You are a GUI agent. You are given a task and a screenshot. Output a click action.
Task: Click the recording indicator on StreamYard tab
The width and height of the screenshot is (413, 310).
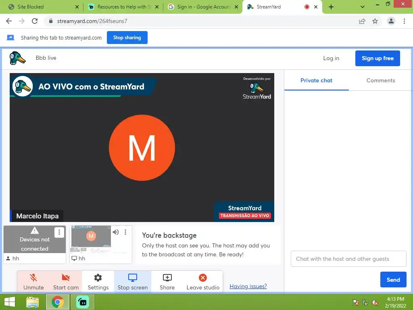pyautogui.click(x=307, y=7)
